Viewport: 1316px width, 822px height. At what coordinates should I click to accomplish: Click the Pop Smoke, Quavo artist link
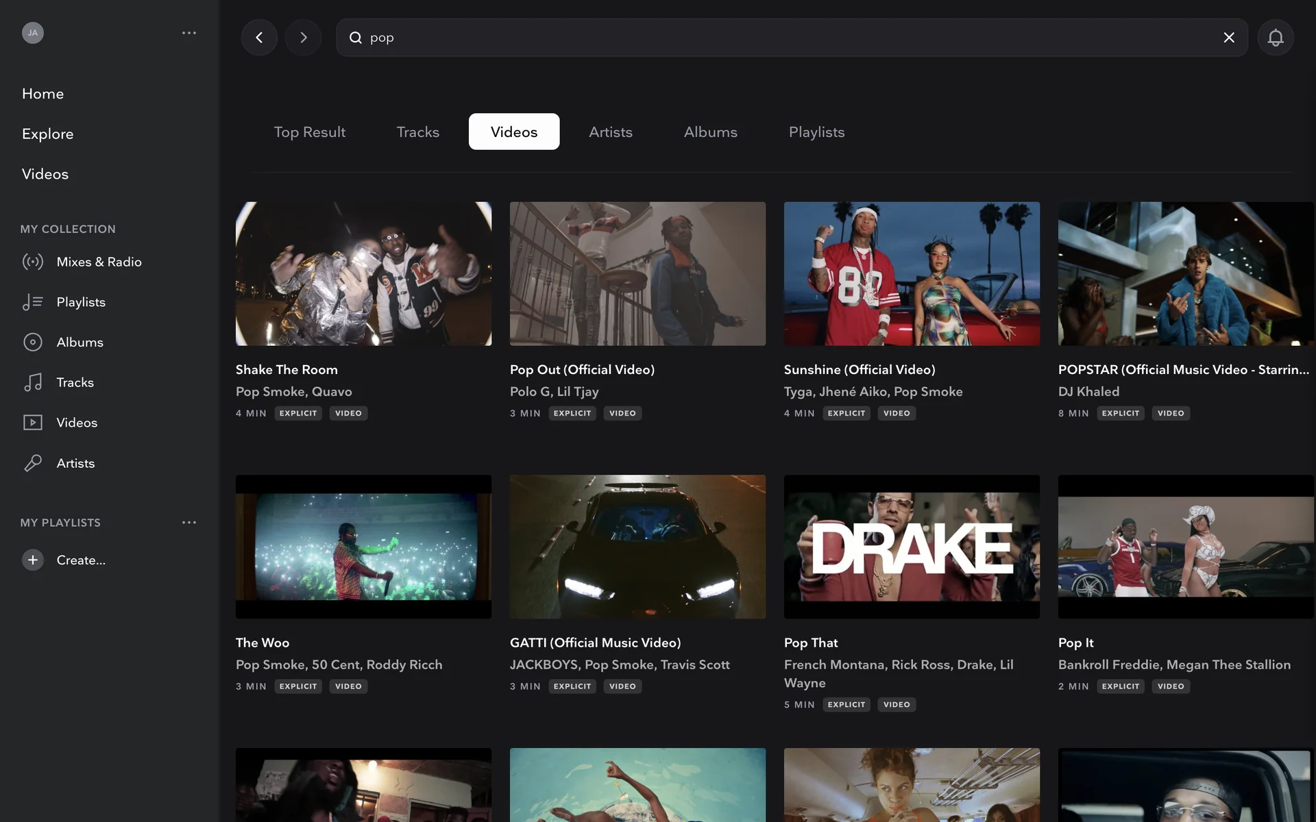pyautogui.click(x=293, y=391)
